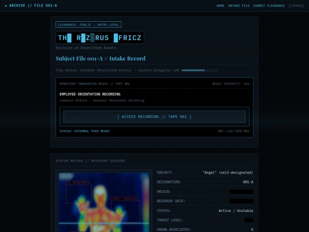The width and height of the screenshot is (309, 232).
Task: Open the HOME nav link
Action: [x=220, y=6]
